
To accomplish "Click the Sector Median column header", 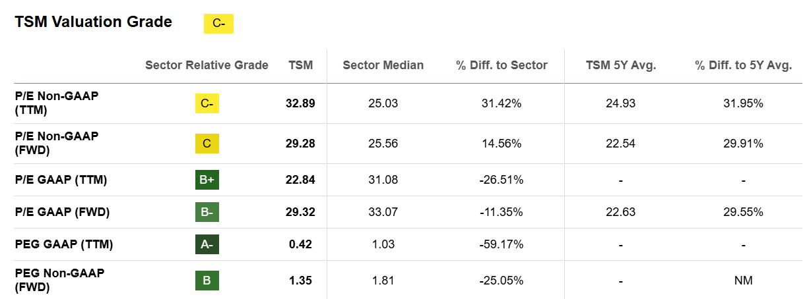I will (x=383, y=65).
